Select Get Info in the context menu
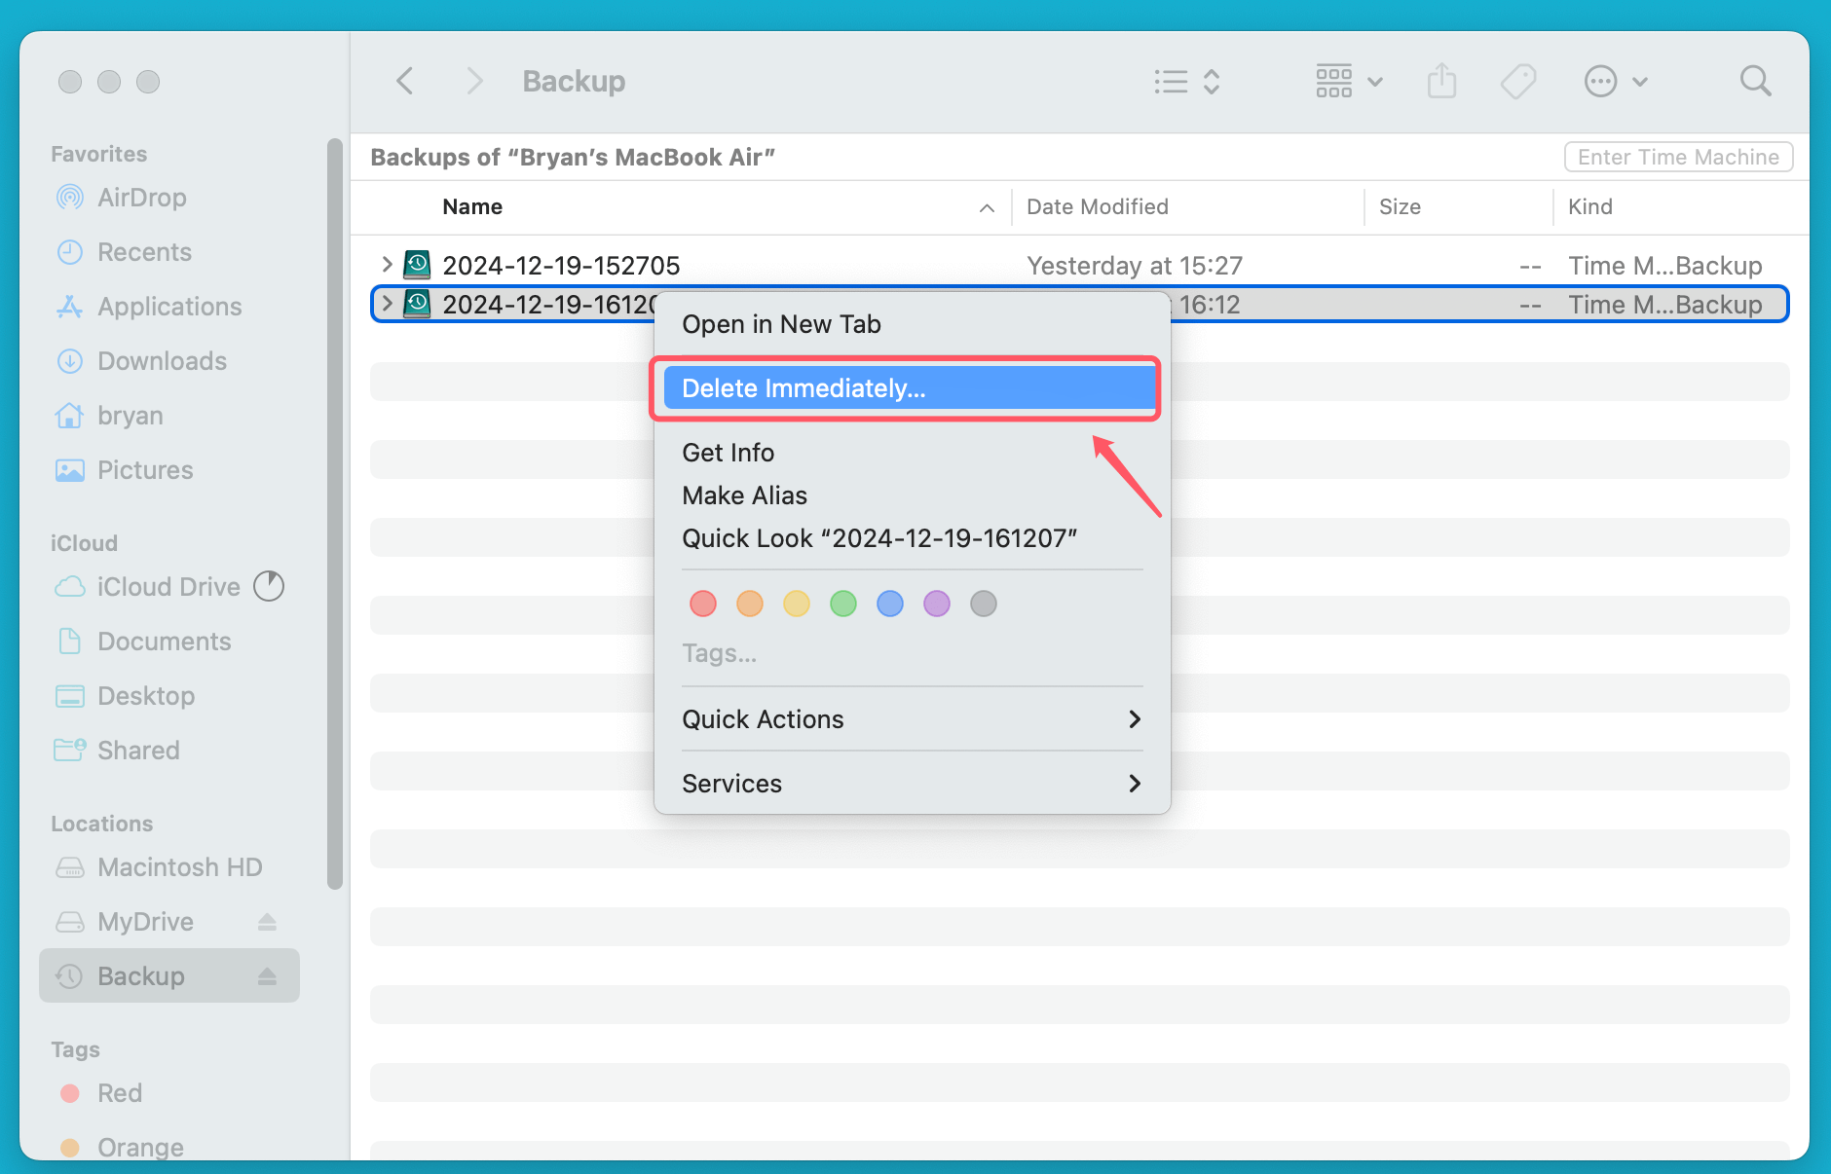Screen dimensions: 1831x1174 [728, 452]
